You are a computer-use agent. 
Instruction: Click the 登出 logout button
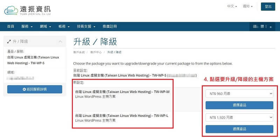(268, 7)
